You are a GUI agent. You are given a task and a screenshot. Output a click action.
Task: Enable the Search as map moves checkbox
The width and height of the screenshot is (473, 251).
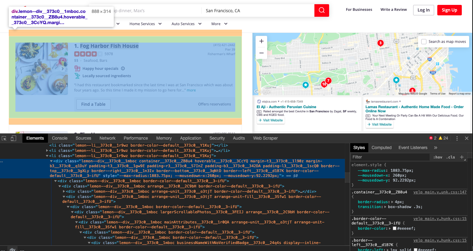(x=424, y=41)
